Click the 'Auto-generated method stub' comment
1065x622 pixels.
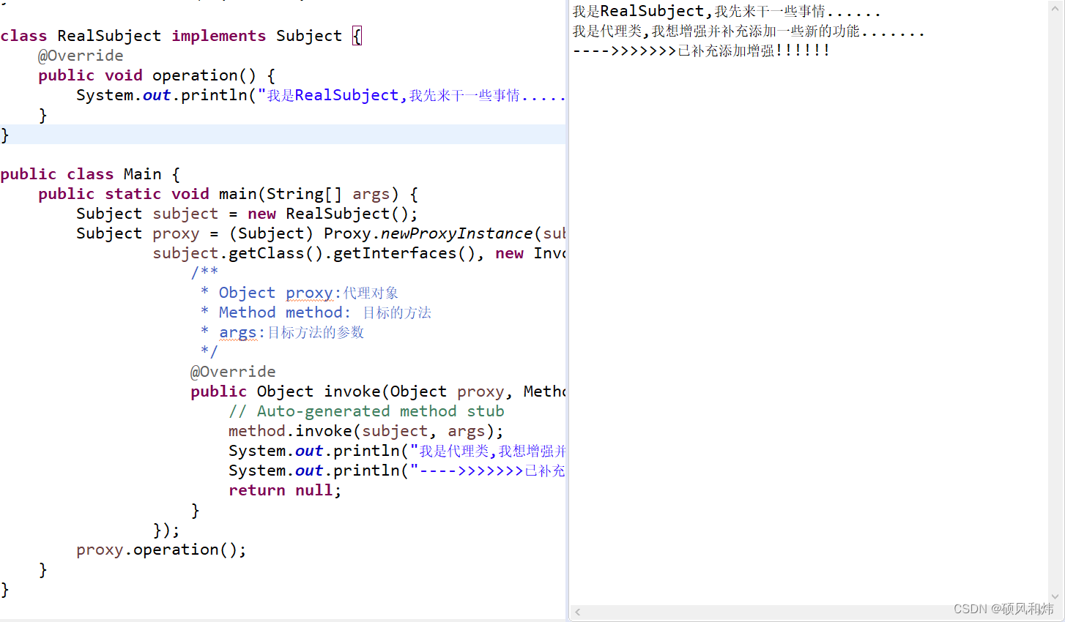[x=366, y=411]
